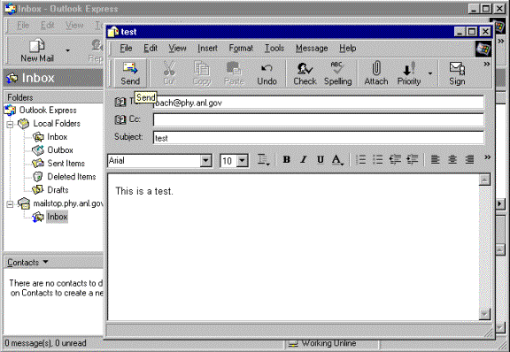The image size is (510, 352).
Task: Click the Paste toolbar icon
Action: click(x=234, y=73)
